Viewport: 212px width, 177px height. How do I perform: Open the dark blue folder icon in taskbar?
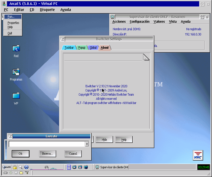click(x=86, y=167)
